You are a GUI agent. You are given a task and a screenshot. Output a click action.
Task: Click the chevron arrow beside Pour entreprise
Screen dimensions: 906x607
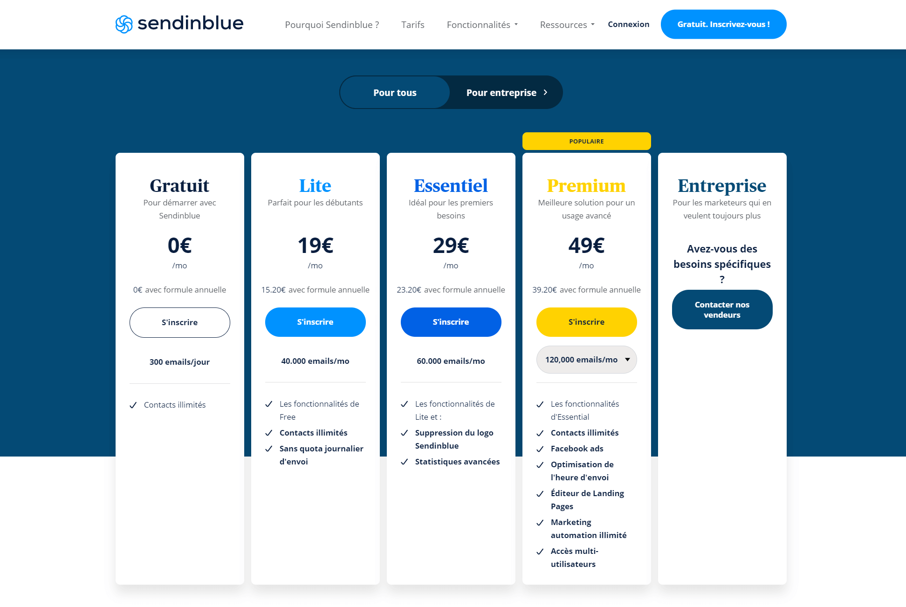[545, 92]
